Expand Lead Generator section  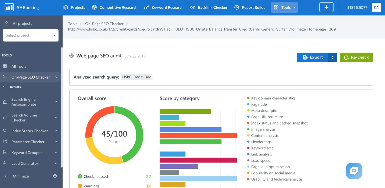point(56,163)
